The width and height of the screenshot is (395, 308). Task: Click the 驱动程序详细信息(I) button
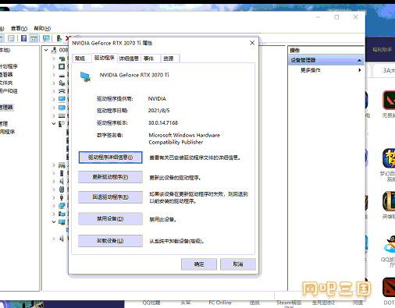pyautogui.click(x=110, y=158)
